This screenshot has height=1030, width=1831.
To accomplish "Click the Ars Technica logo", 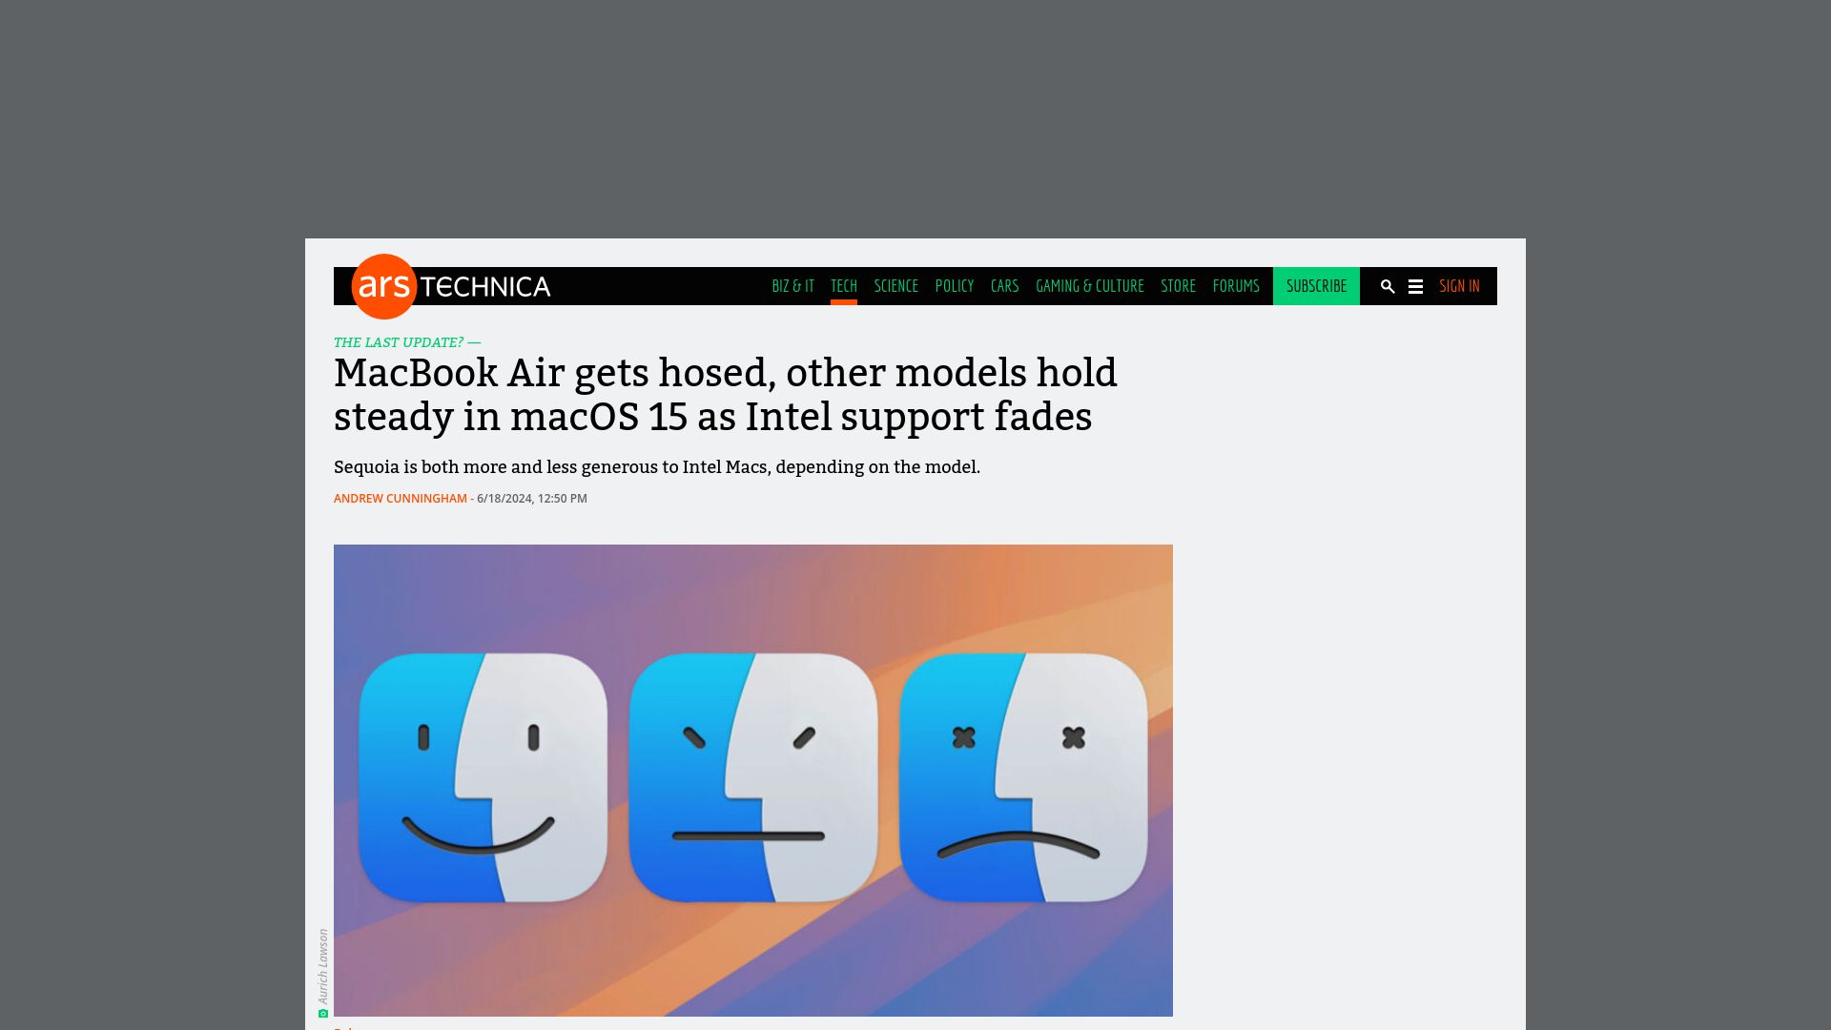I will coord(451,286).
